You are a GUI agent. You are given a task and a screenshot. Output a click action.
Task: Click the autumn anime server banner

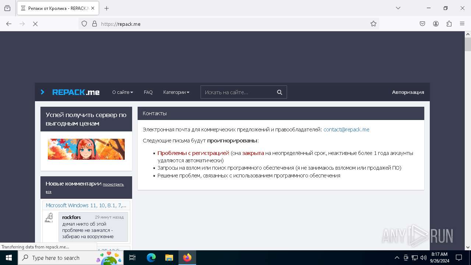(86, 149)
